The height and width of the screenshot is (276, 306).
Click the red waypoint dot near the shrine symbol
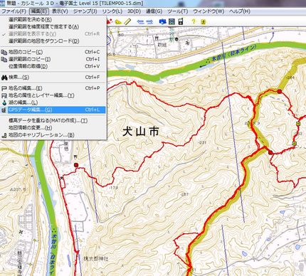[x=76, y=165]
